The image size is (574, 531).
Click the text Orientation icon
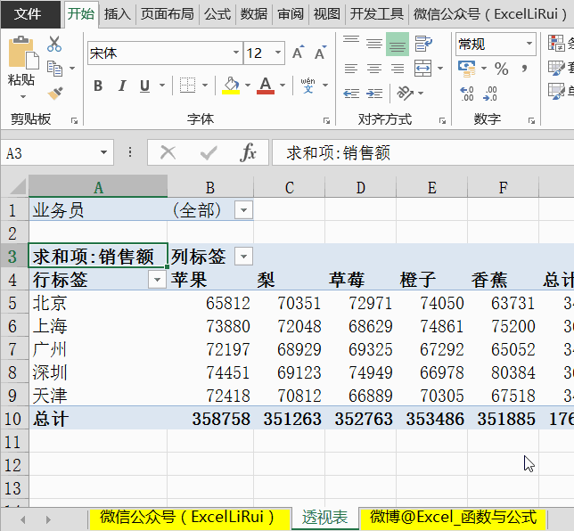pos(406,93)
